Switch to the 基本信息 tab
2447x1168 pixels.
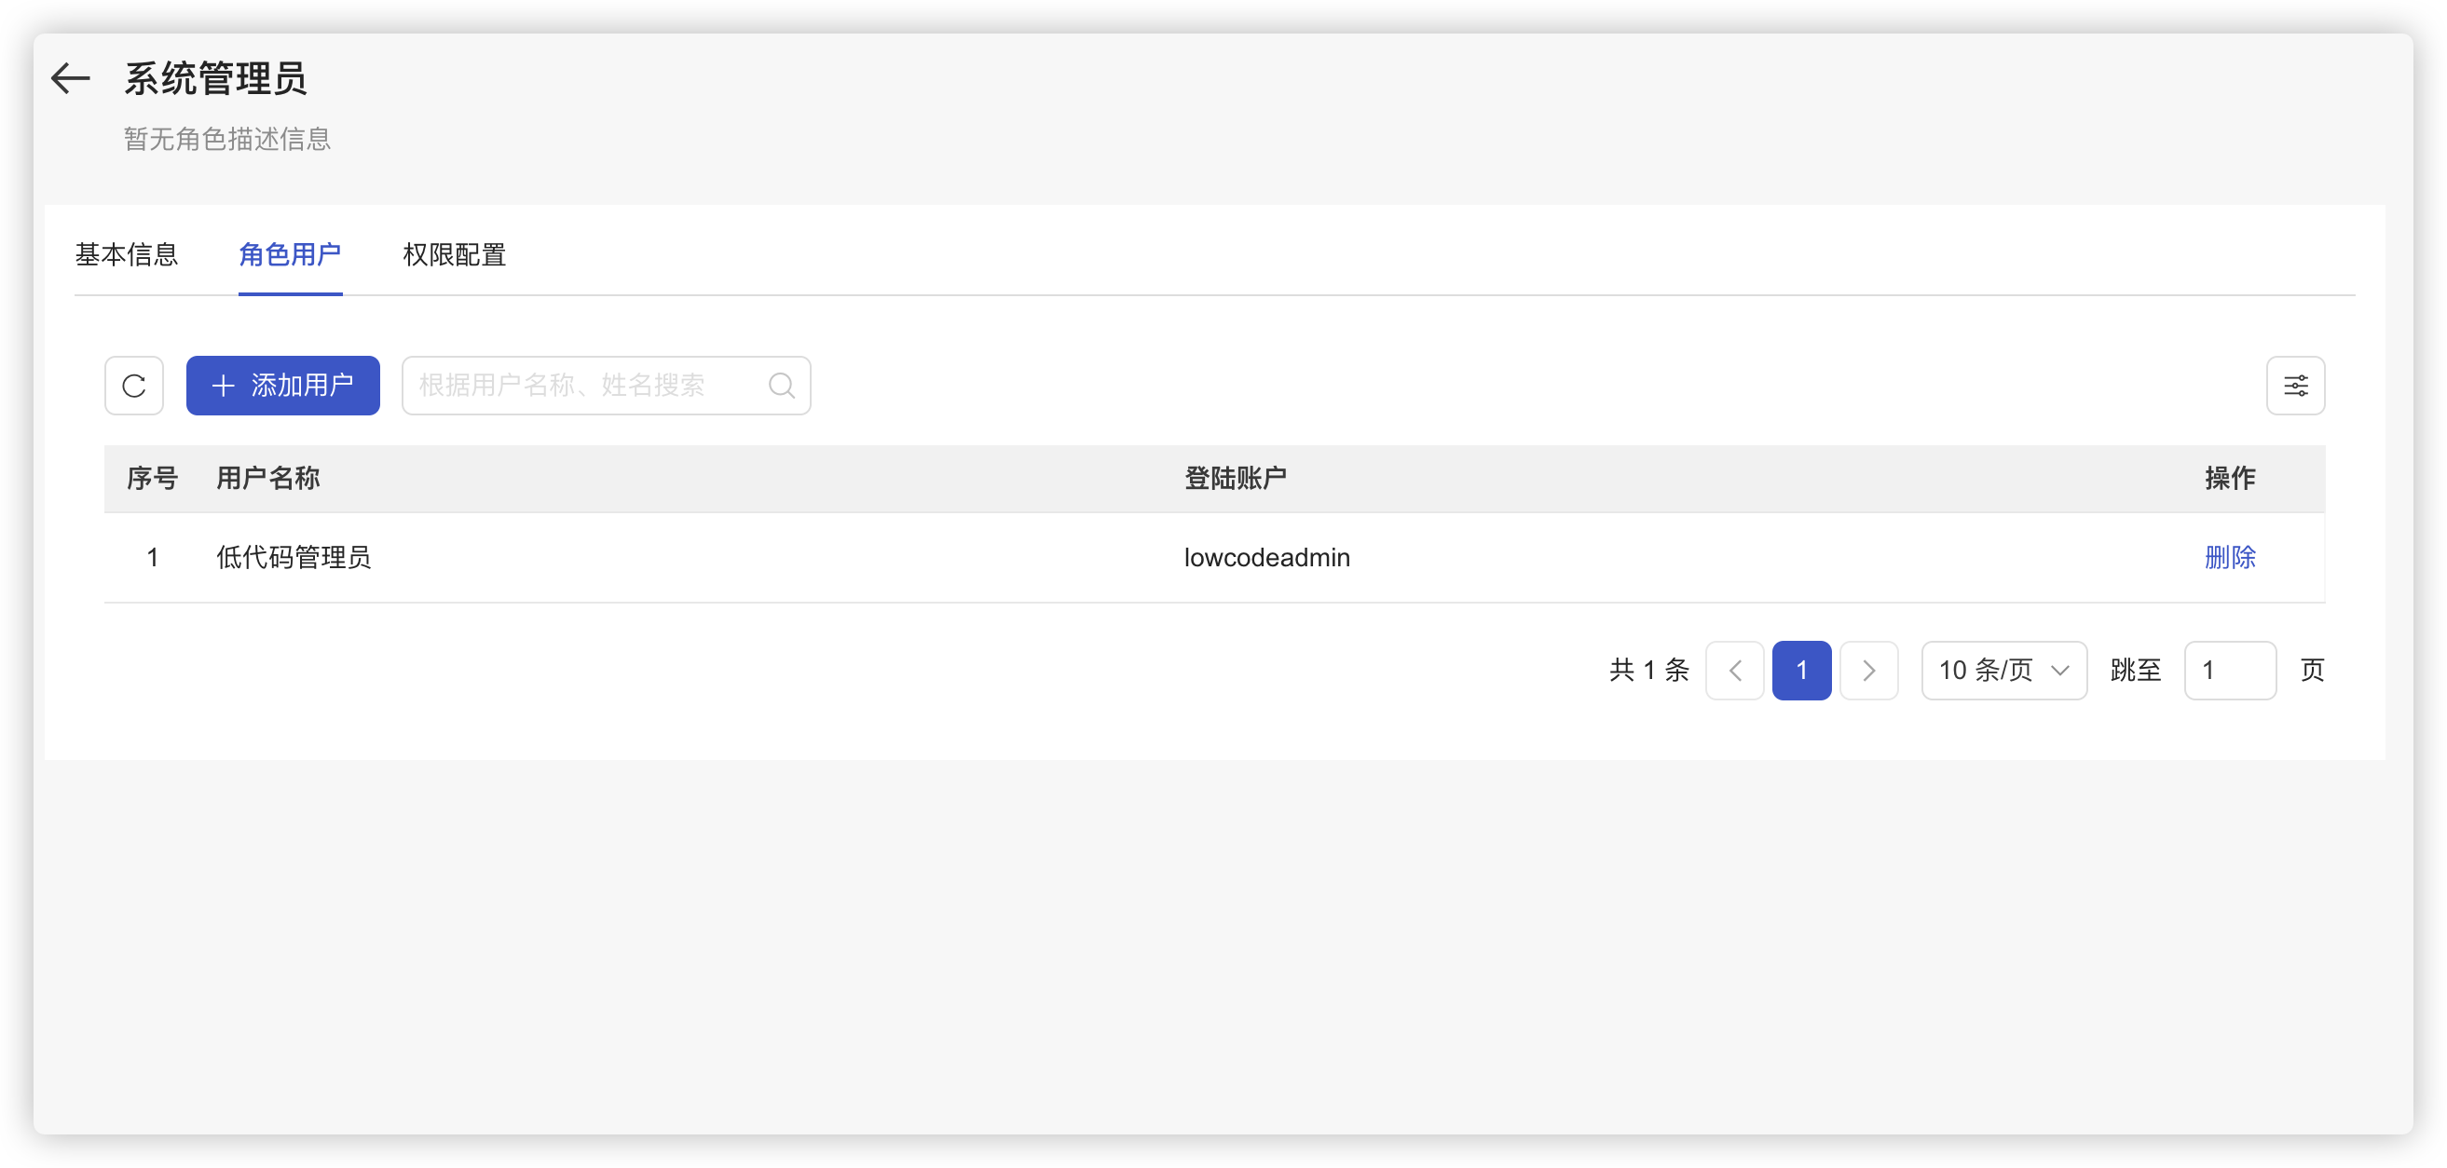[127, 254]
